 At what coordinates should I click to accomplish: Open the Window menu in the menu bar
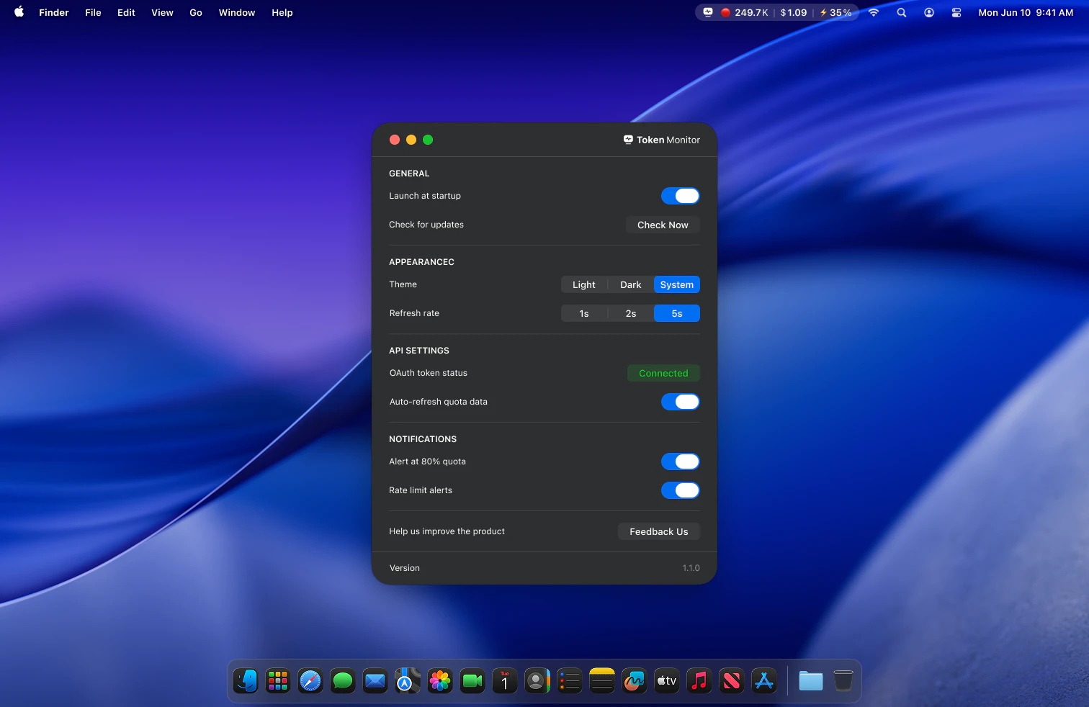236,12
